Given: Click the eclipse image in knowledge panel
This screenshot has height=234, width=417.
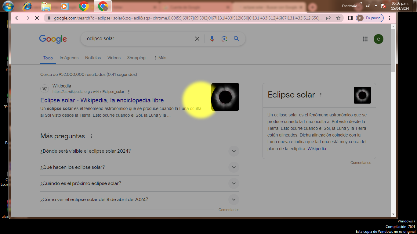Looking at the screenshot, I should pos(362,95).
